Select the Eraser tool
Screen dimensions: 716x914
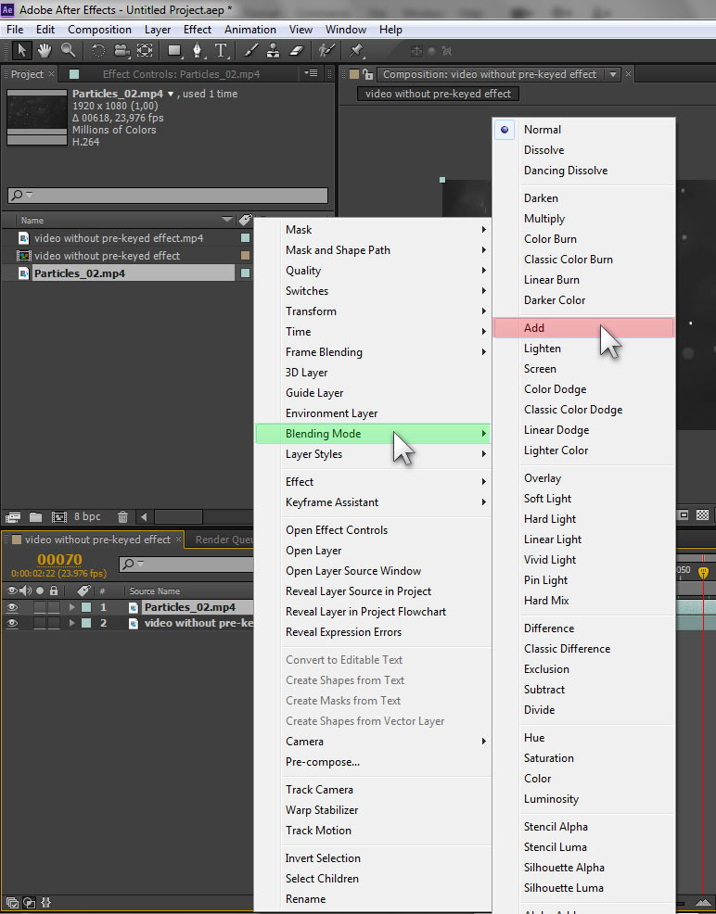click(297, 51)
